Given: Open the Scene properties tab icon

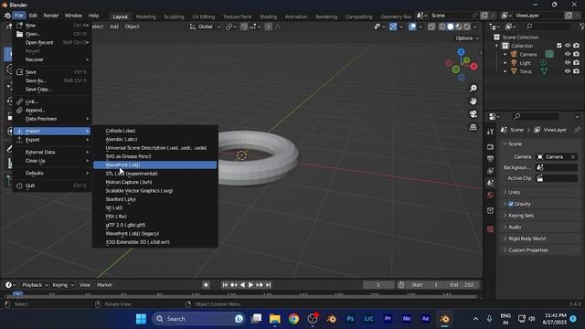Looking at the screenshot, I should pos(490,183).
